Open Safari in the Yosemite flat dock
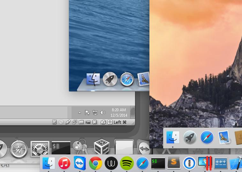This screenshot has height=172, width=242. [x=207, y=137]
